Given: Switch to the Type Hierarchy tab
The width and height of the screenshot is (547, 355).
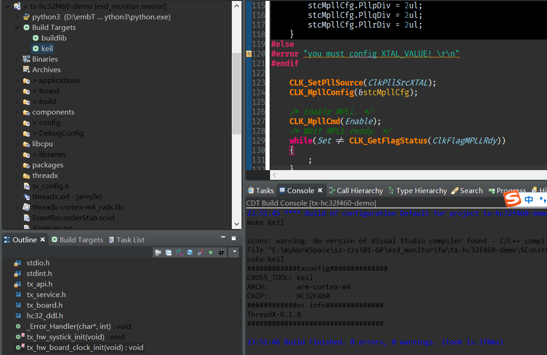Looking at the screenshot, I should pyautogui.click(x=418, y=191).
